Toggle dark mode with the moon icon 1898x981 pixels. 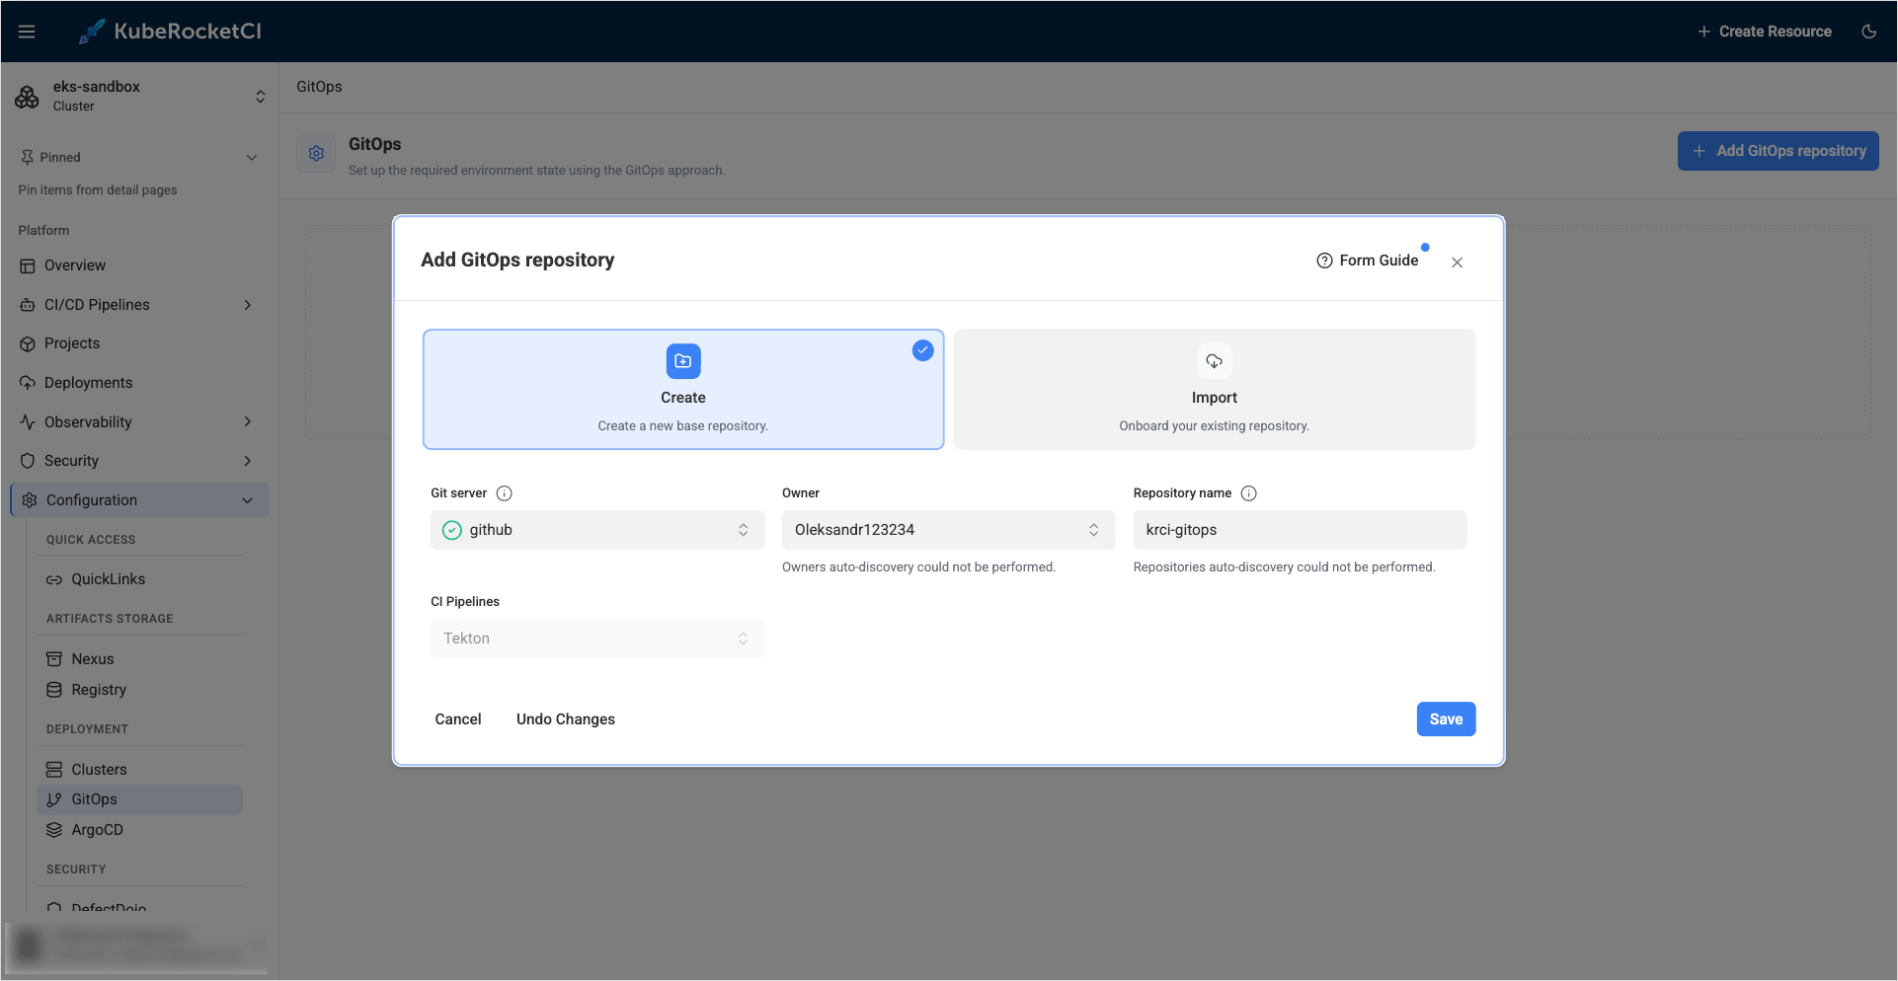(1868, 32)
